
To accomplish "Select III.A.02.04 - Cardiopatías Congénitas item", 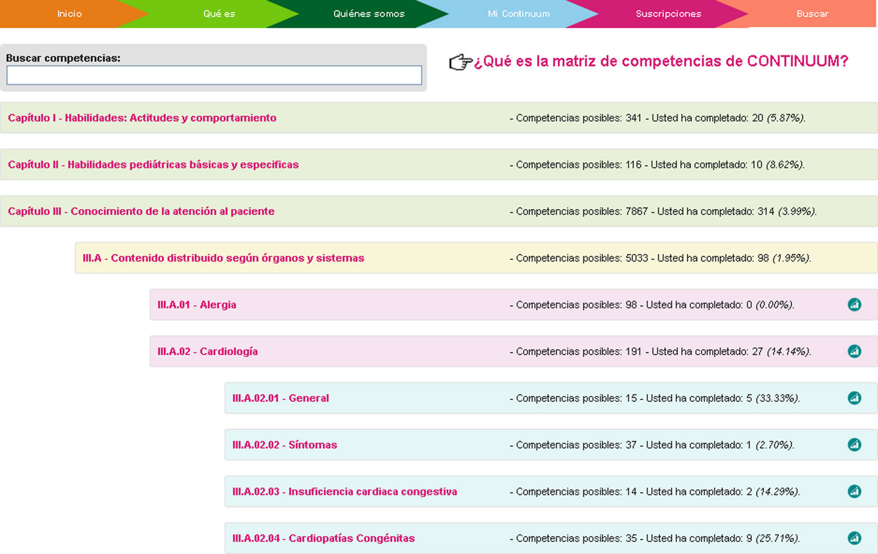I will pos(323,538).
